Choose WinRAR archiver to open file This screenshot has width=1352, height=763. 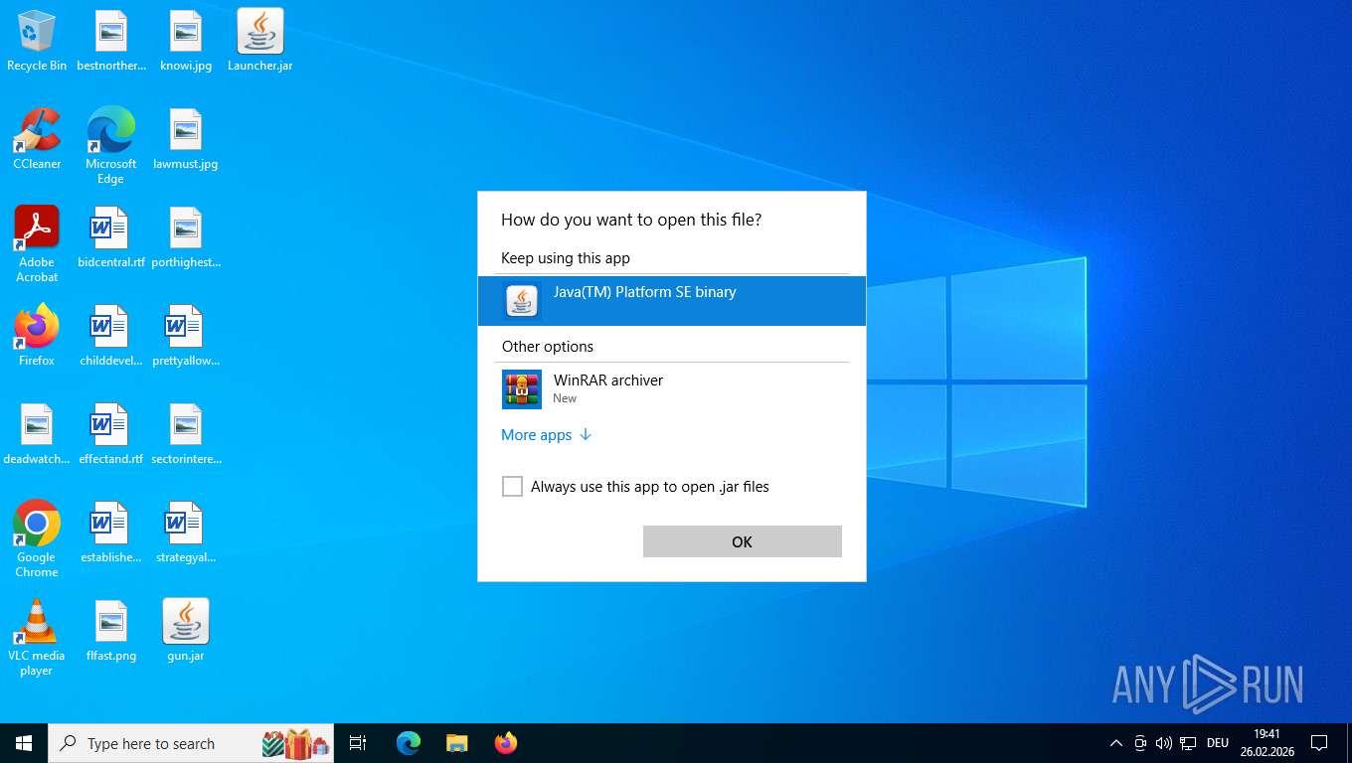pos(671,388)
